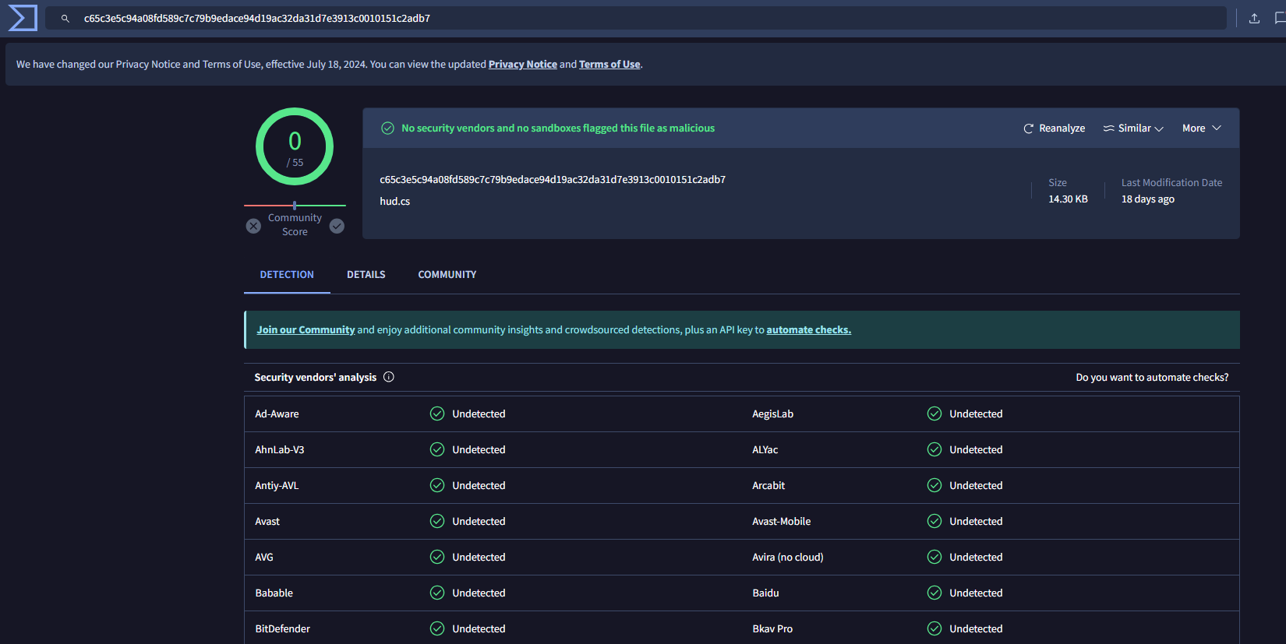Screen dimensions: 1286x644
Task: Click the search magnifier icon
Action: (x=65, y=18)
